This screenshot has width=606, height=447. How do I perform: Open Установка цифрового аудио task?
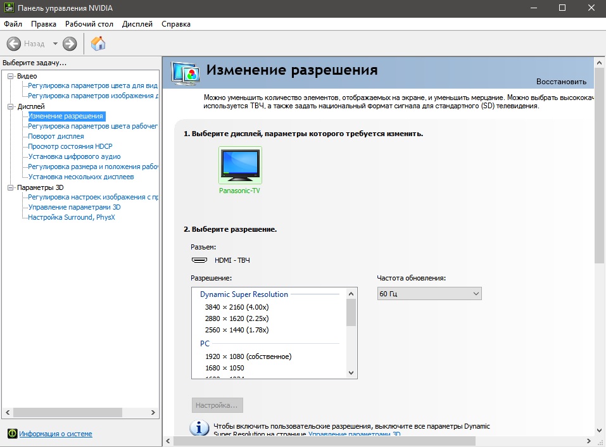[x=74, y=156]
